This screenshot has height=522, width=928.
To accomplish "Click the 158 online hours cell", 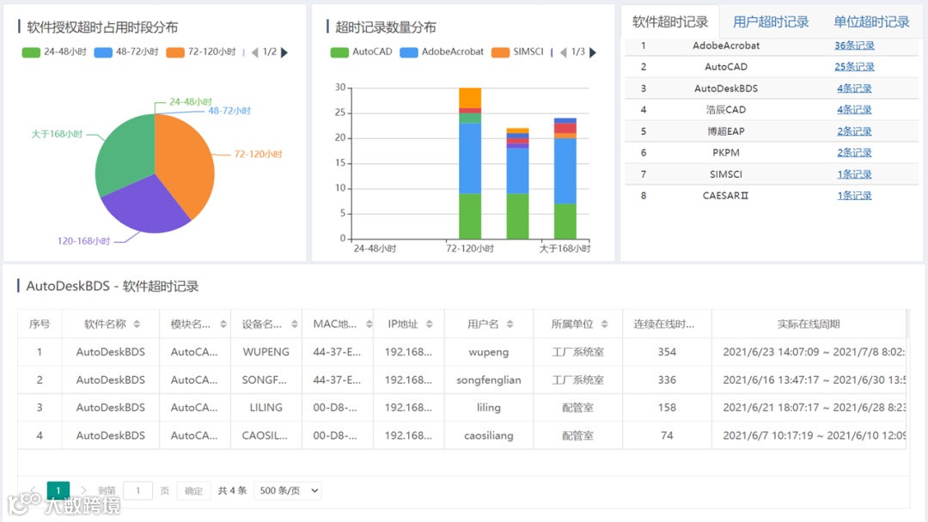I will coord(667,407).
